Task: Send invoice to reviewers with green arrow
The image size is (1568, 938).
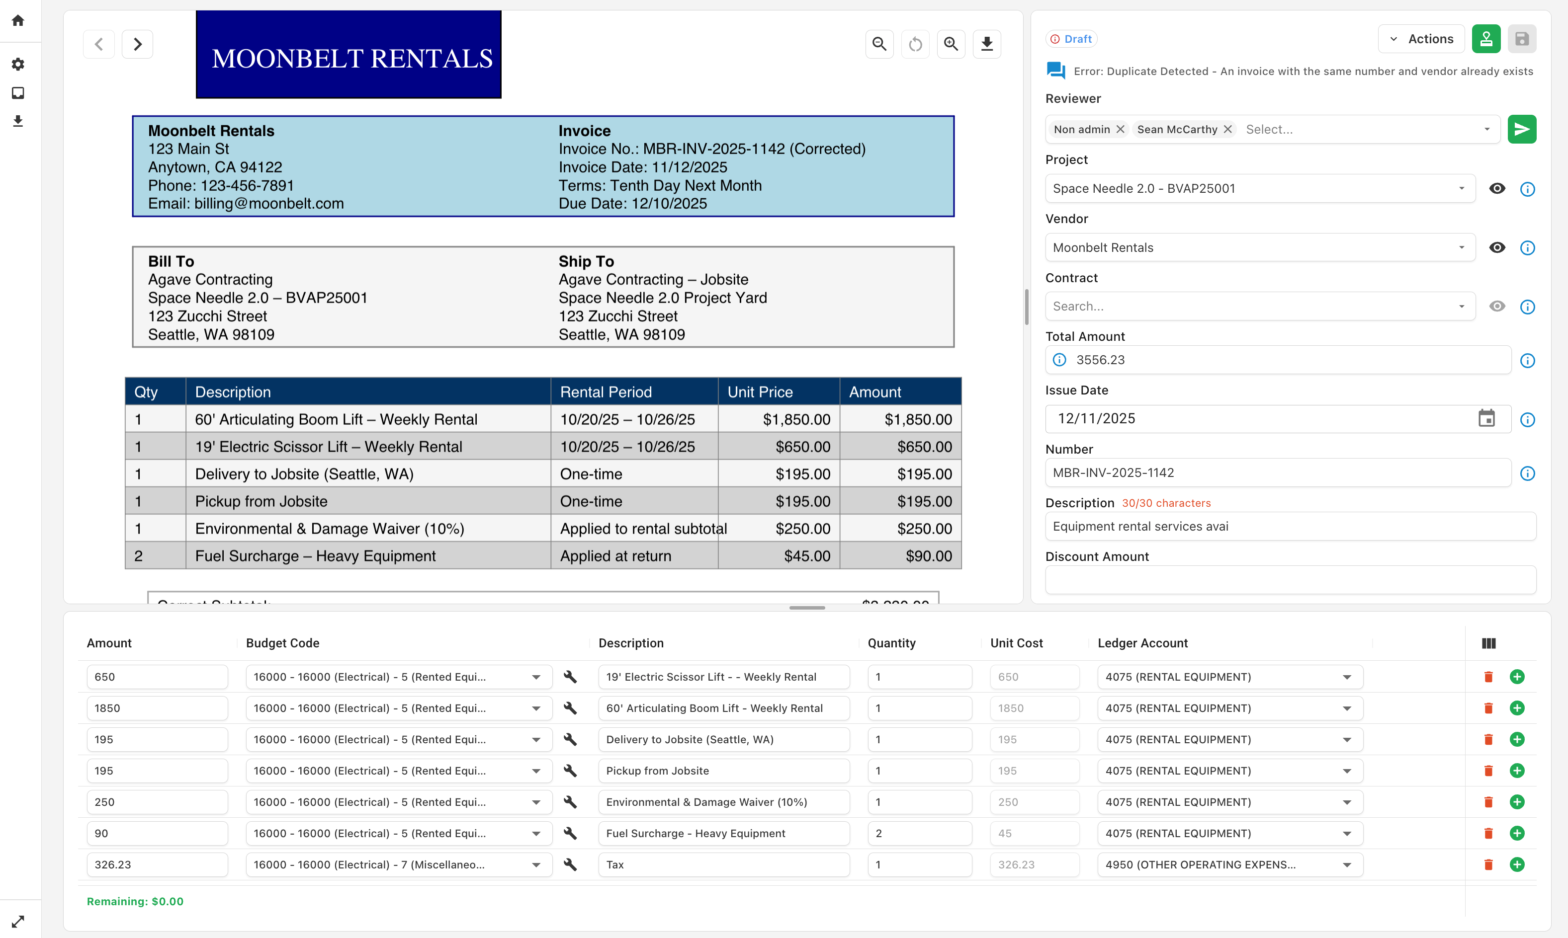Action: [1521, 130]
